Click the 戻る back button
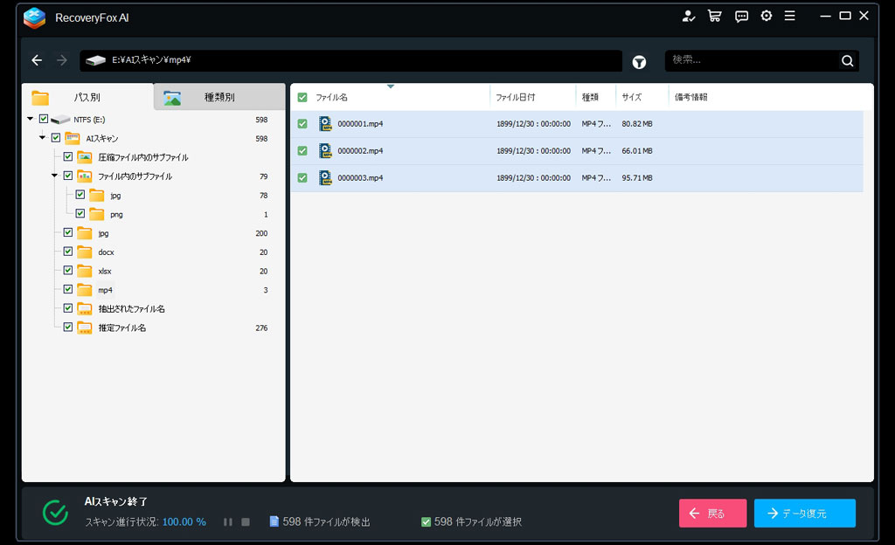 712,514
